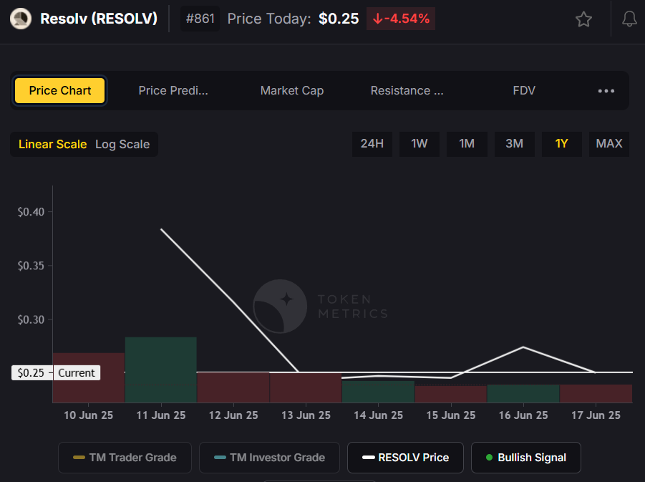Open price alerts with the bell icon
The image size is (645, 482).
point(629,19)
